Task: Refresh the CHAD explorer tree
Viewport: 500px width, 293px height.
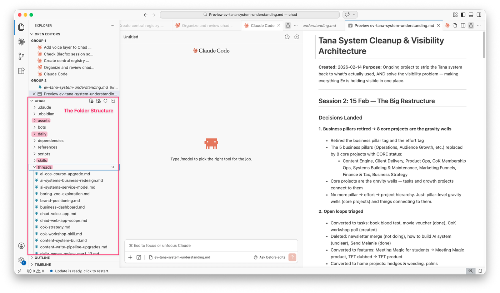Action: pos(105,101)
